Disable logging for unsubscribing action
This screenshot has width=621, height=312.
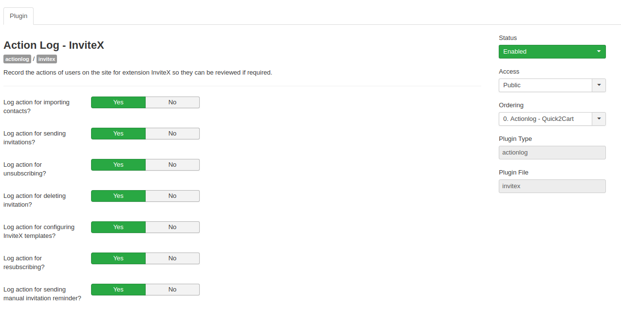pos(172,165)
